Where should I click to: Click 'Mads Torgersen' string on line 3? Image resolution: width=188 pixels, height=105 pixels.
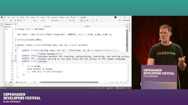point(56,34)
